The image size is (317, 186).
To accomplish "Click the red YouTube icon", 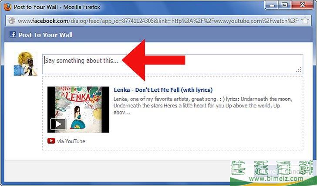I will pyautogui.click(x=51, y=141).
